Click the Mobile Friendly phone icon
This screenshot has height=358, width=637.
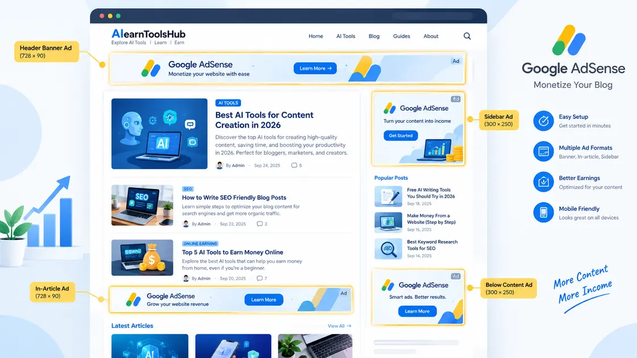click(543, 213)
